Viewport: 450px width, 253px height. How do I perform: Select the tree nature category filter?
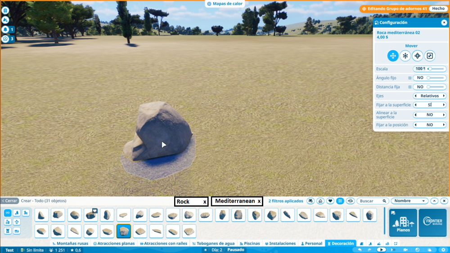click(17, 213)
